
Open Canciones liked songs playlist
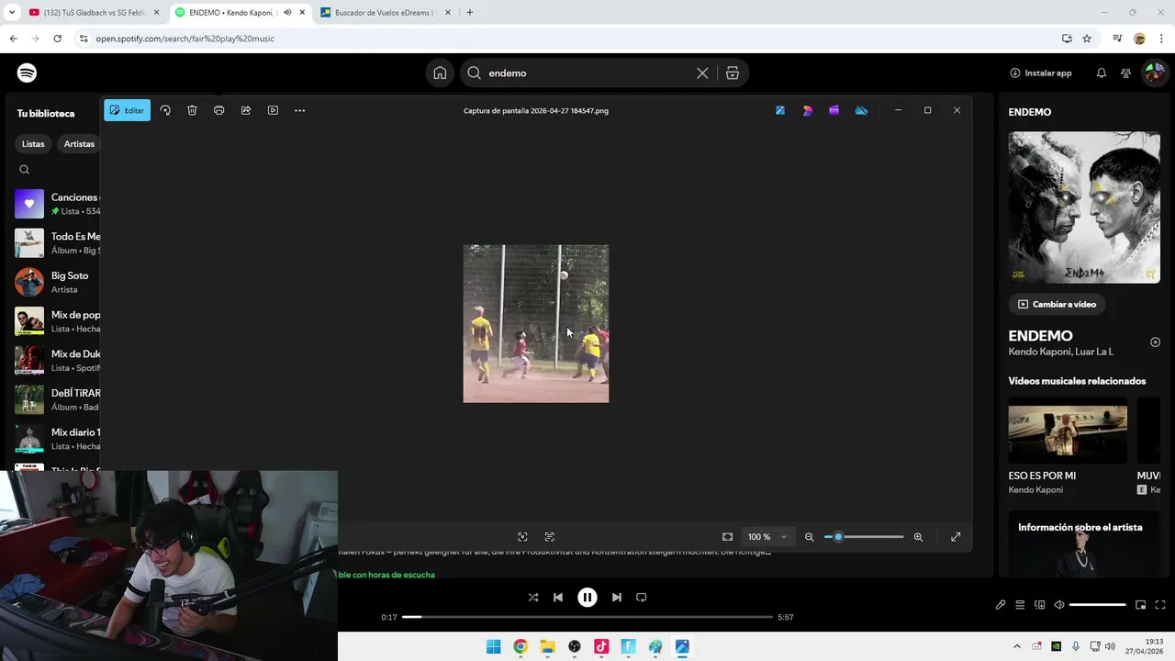tap(57, 204)
